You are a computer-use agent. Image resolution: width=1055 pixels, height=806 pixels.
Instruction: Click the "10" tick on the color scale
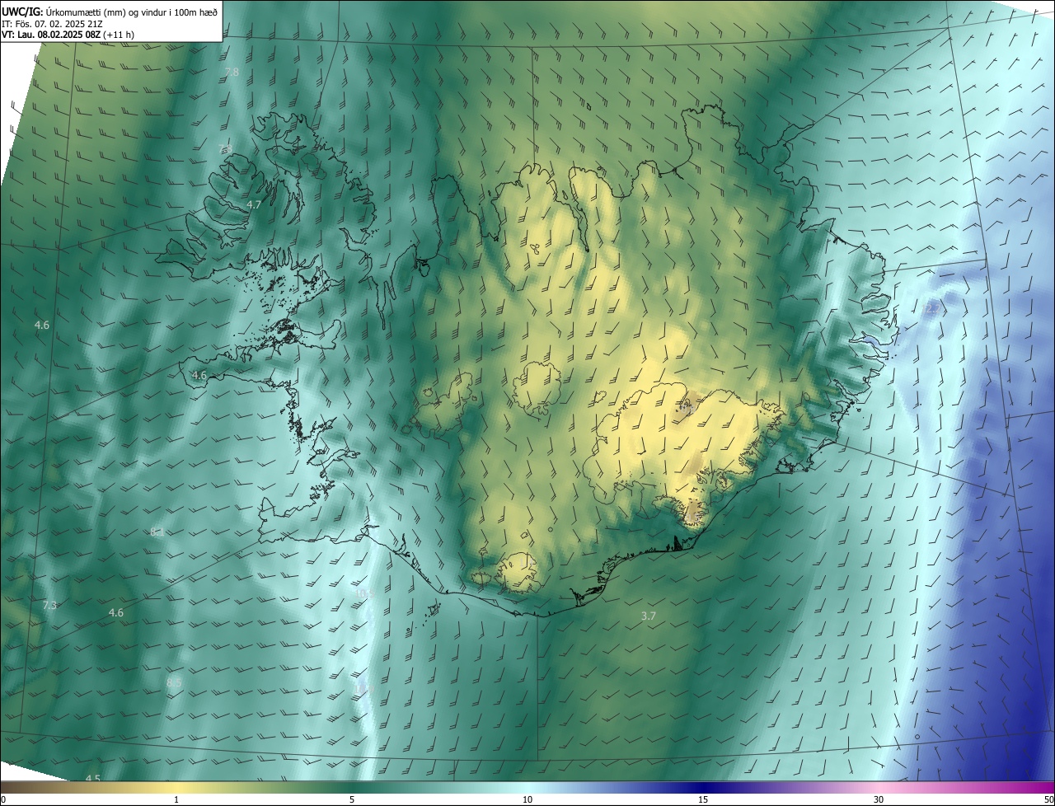tap(527, 800)
